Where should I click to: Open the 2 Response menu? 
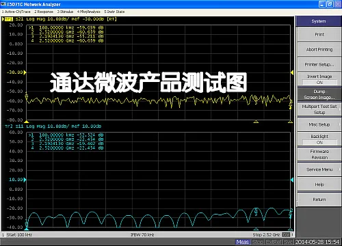[x=44, y=12]
